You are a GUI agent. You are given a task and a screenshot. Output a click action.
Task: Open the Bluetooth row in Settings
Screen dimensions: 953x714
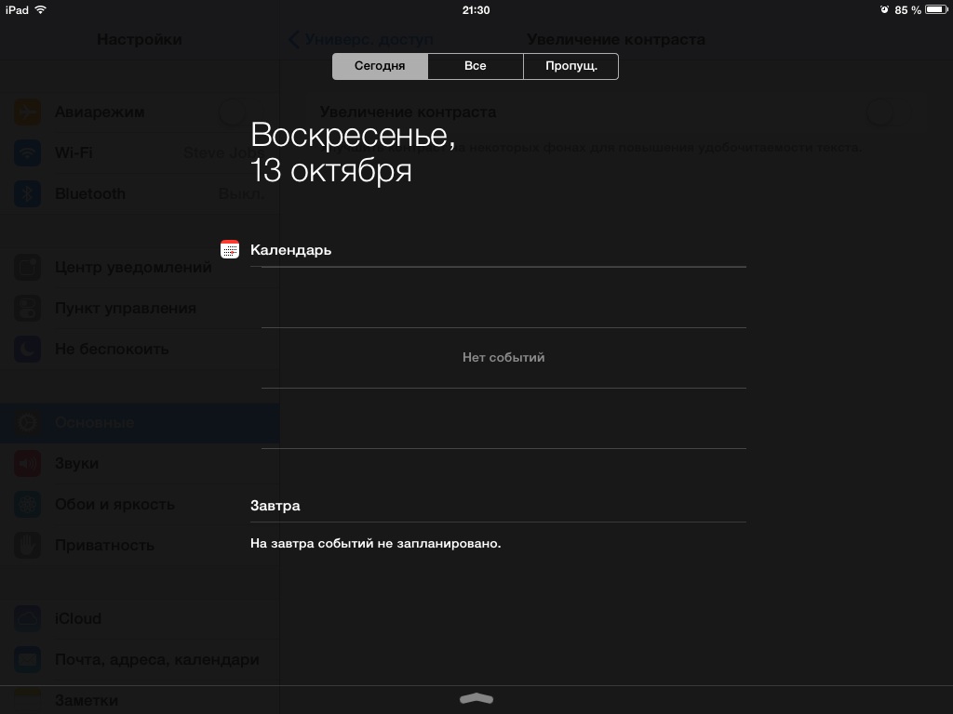coord(140,194)
